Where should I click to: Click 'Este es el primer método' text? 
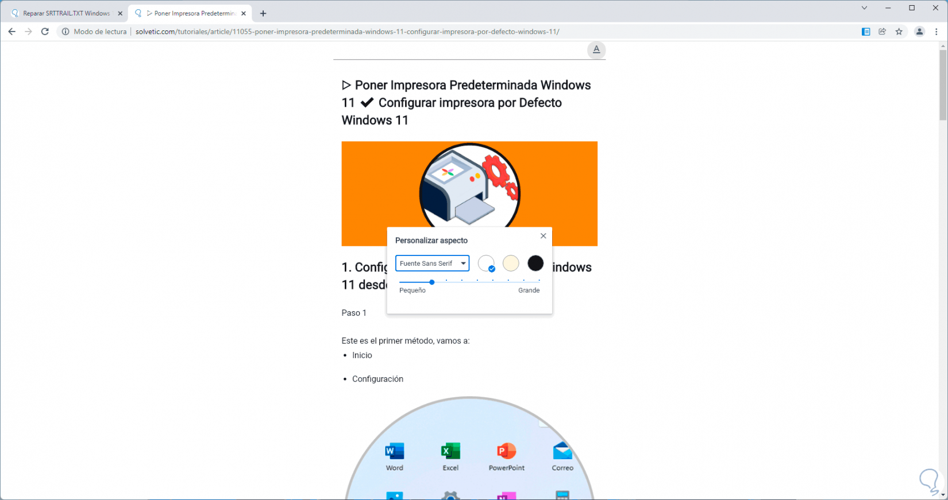[x=406, y=341]
